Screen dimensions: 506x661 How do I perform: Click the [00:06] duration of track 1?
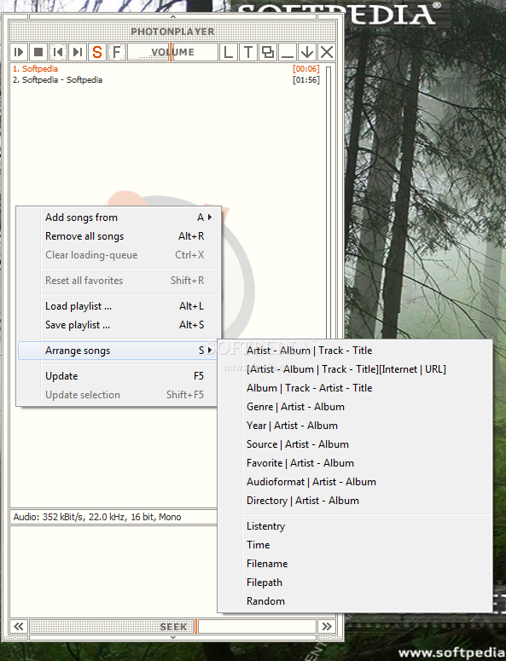tap(306, 69)
